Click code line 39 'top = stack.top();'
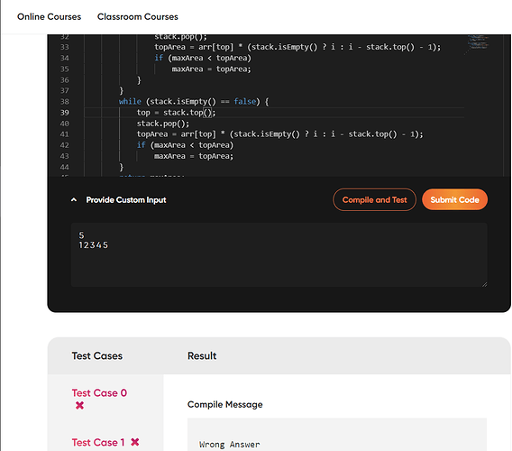The width and height of the screenshot is (512, 451). point(177,113)
